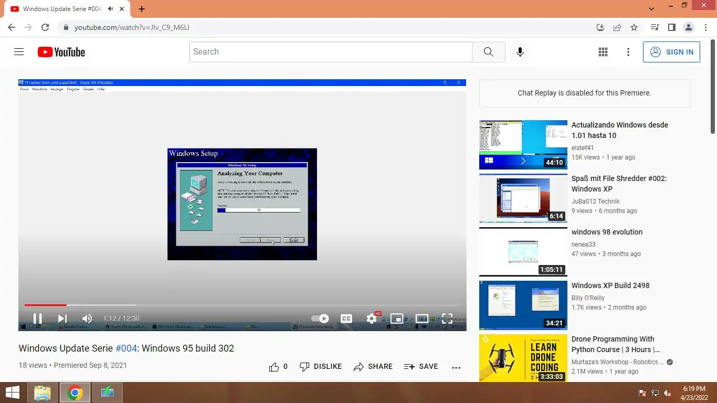Click the taskbar volume muted icon
Viewport: 717px width, 403px height.
pyautogui.click(x=668, y=393)
